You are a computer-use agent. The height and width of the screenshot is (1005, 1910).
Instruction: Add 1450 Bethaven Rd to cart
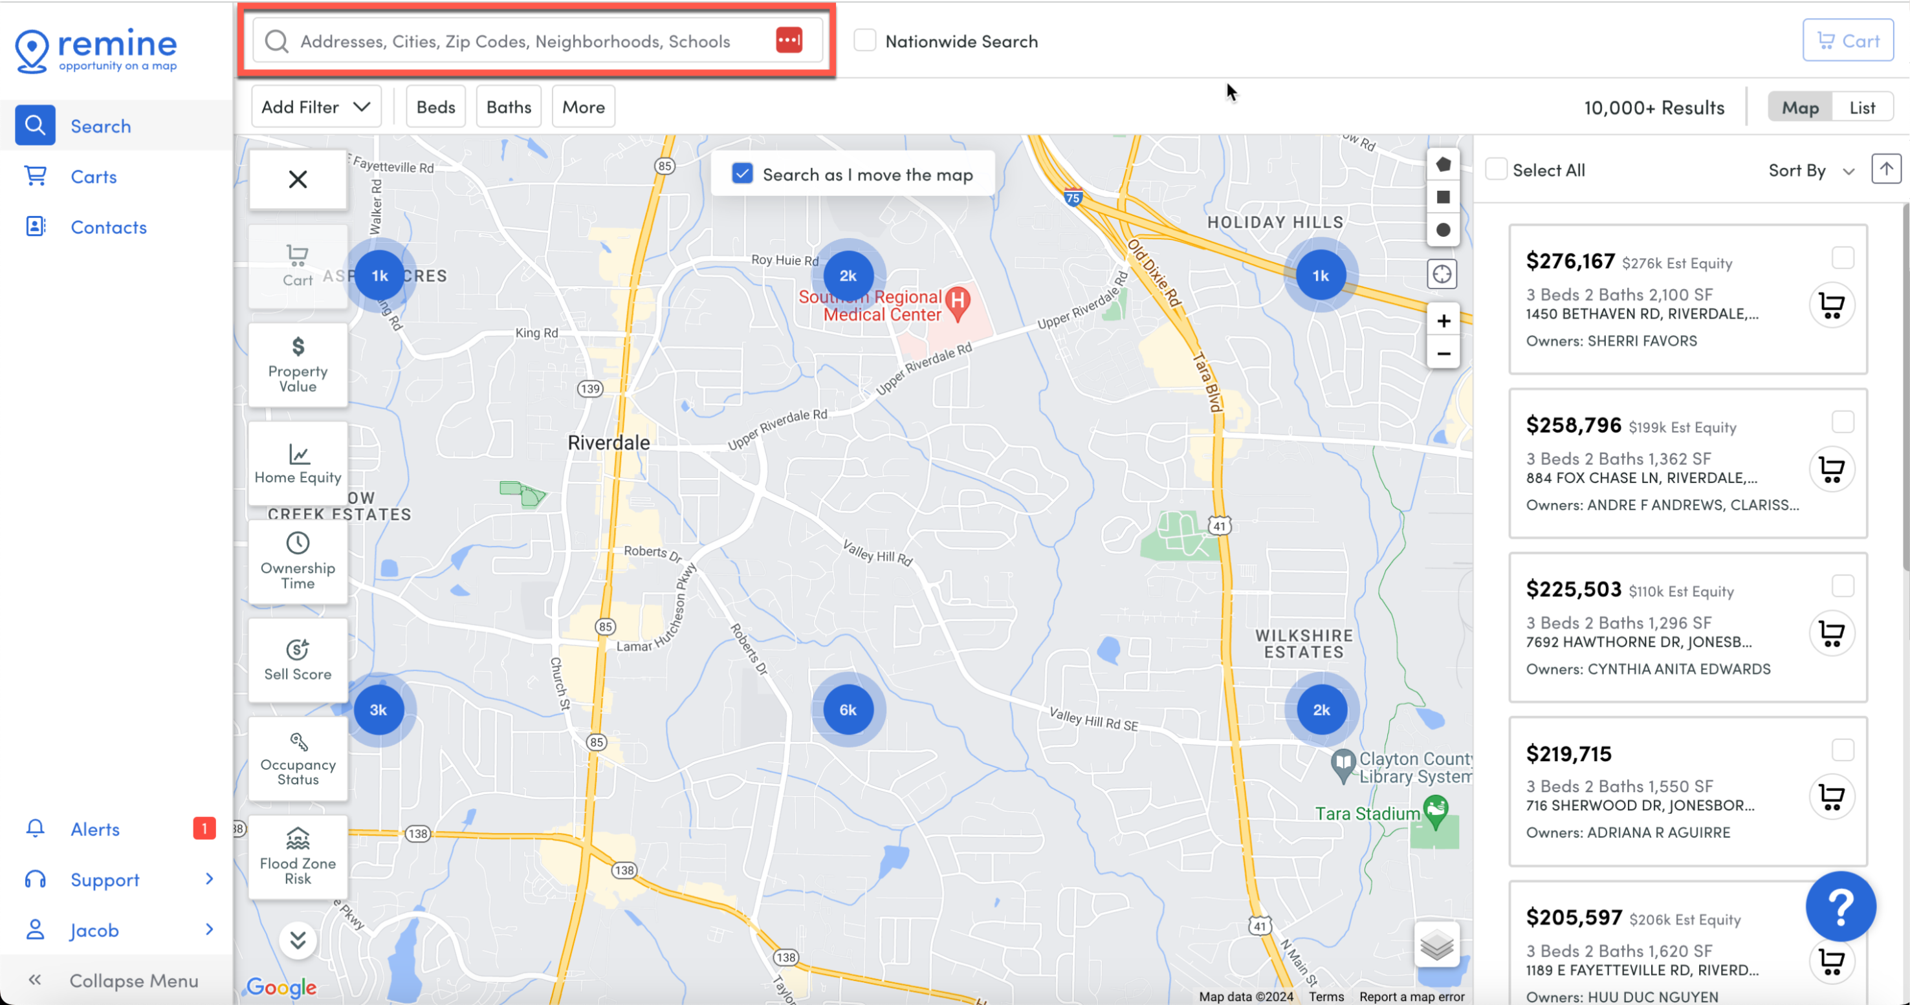(1832, 305)
